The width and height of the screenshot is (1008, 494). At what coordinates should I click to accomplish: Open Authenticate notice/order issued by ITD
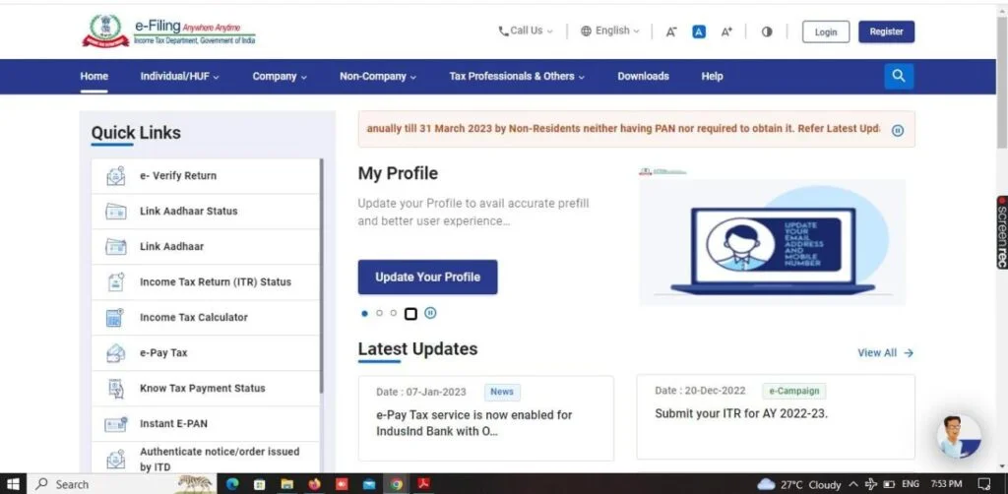(205, 458)
